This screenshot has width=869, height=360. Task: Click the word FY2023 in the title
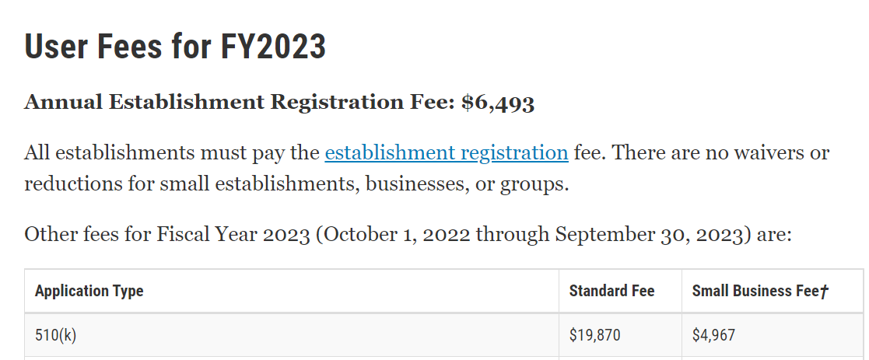[272, 46]
